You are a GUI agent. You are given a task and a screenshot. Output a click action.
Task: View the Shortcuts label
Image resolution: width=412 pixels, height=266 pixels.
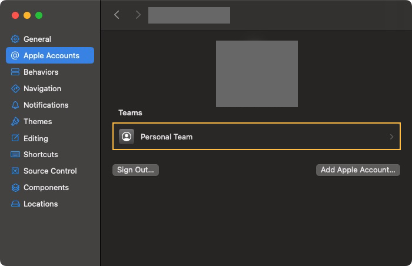tap(41, 154)
